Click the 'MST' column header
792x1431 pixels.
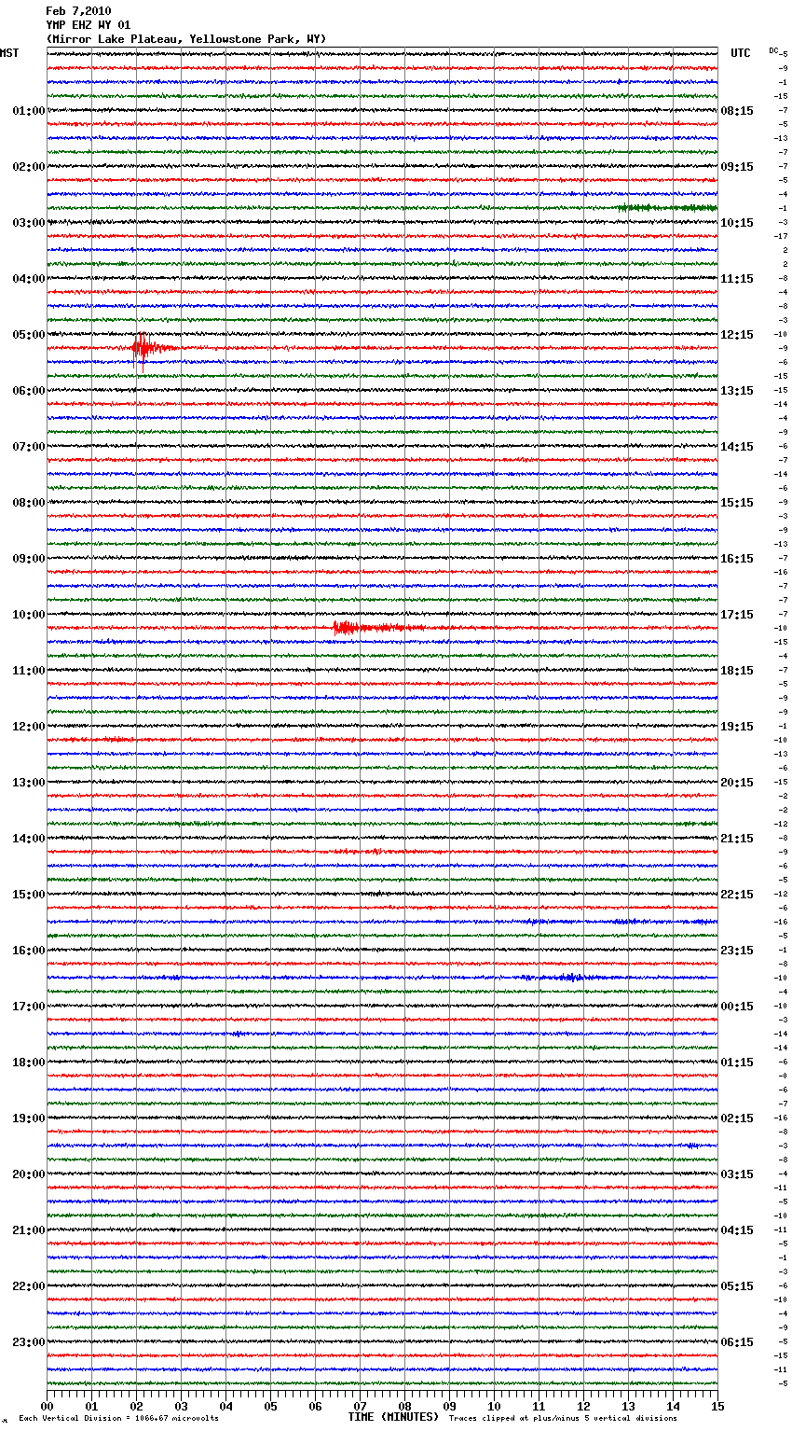coord(9,53)
